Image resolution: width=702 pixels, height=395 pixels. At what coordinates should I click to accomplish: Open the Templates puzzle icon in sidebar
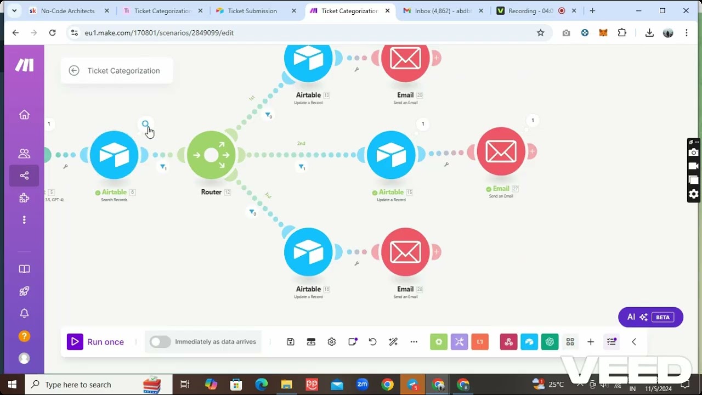pyautogui.click(x=24, y=198)
